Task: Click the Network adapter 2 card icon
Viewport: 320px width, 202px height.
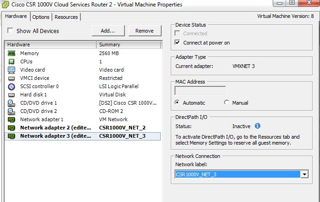Action: point(11,128)
